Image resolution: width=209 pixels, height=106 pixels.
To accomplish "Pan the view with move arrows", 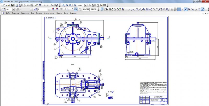I will pos(90,5).
